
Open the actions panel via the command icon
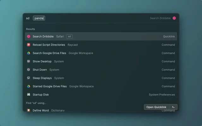click(x=173, y=107)
